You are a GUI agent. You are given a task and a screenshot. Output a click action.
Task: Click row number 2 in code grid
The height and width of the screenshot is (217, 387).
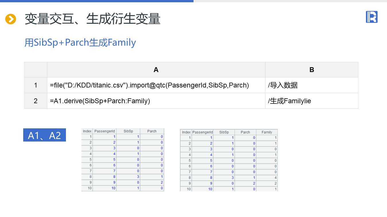coord(36,101)
